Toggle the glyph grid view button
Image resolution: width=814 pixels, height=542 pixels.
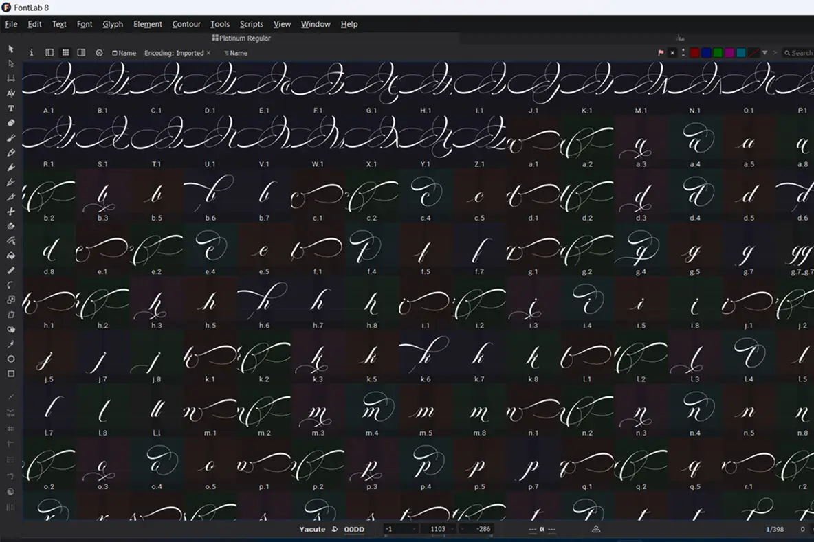[65, 53]
